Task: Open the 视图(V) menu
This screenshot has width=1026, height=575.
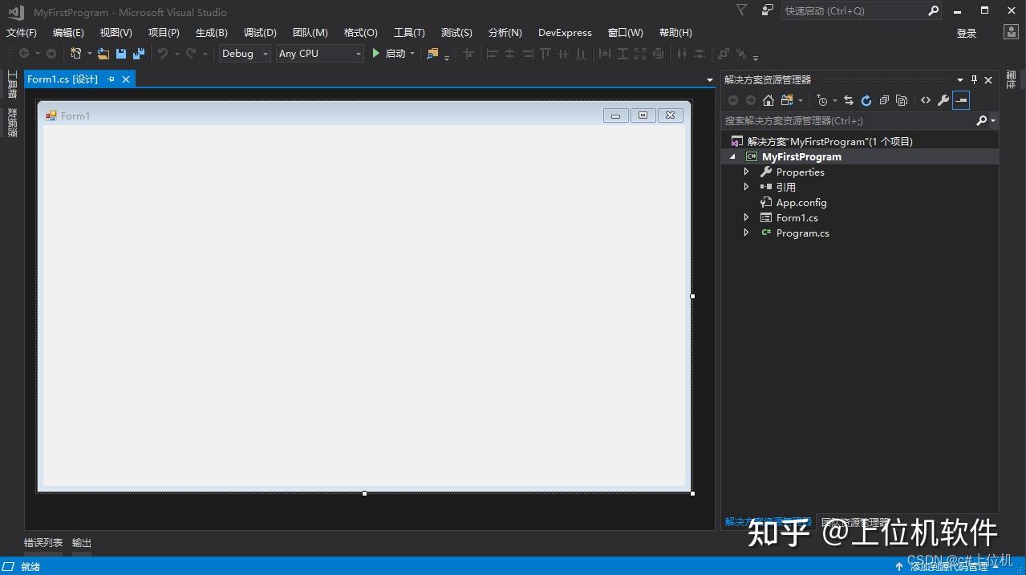Action: pos(116,33)
